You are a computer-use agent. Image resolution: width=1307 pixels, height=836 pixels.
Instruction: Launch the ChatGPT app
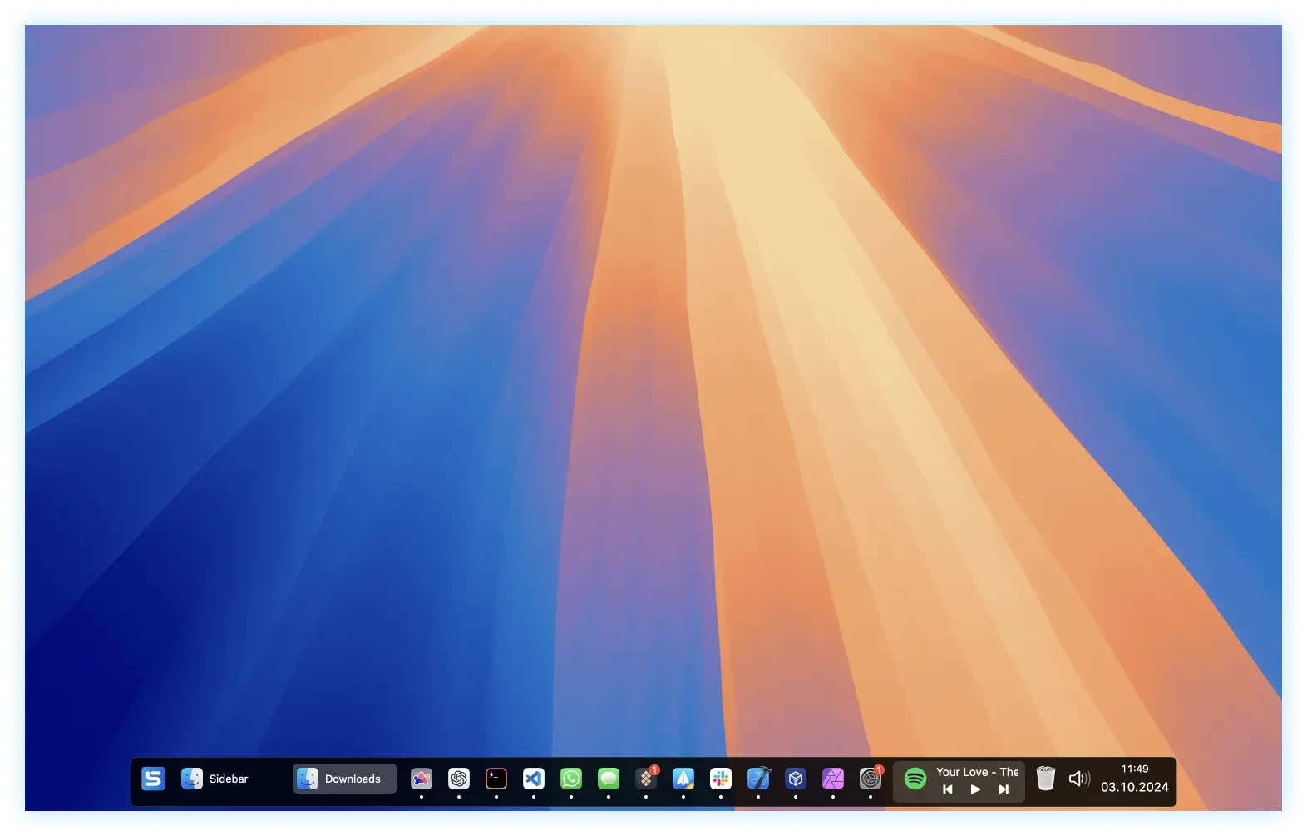click(459, 779)
